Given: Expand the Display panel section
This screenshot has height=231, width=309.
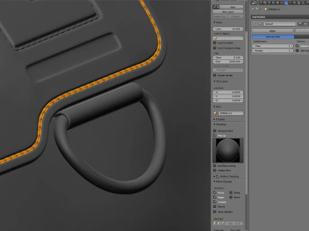Looking at the screenshot, I should pyautogui.click(x=214, y=119).
